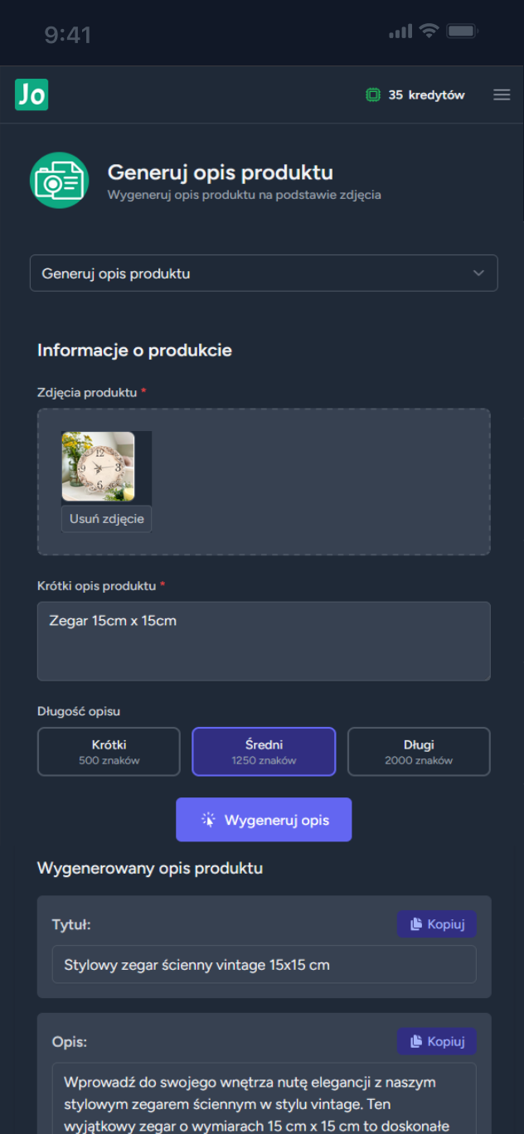Viewport: 524px width, 1134px height.
Task: Open the hamburger menu
Action: click(x=502, y=95)
